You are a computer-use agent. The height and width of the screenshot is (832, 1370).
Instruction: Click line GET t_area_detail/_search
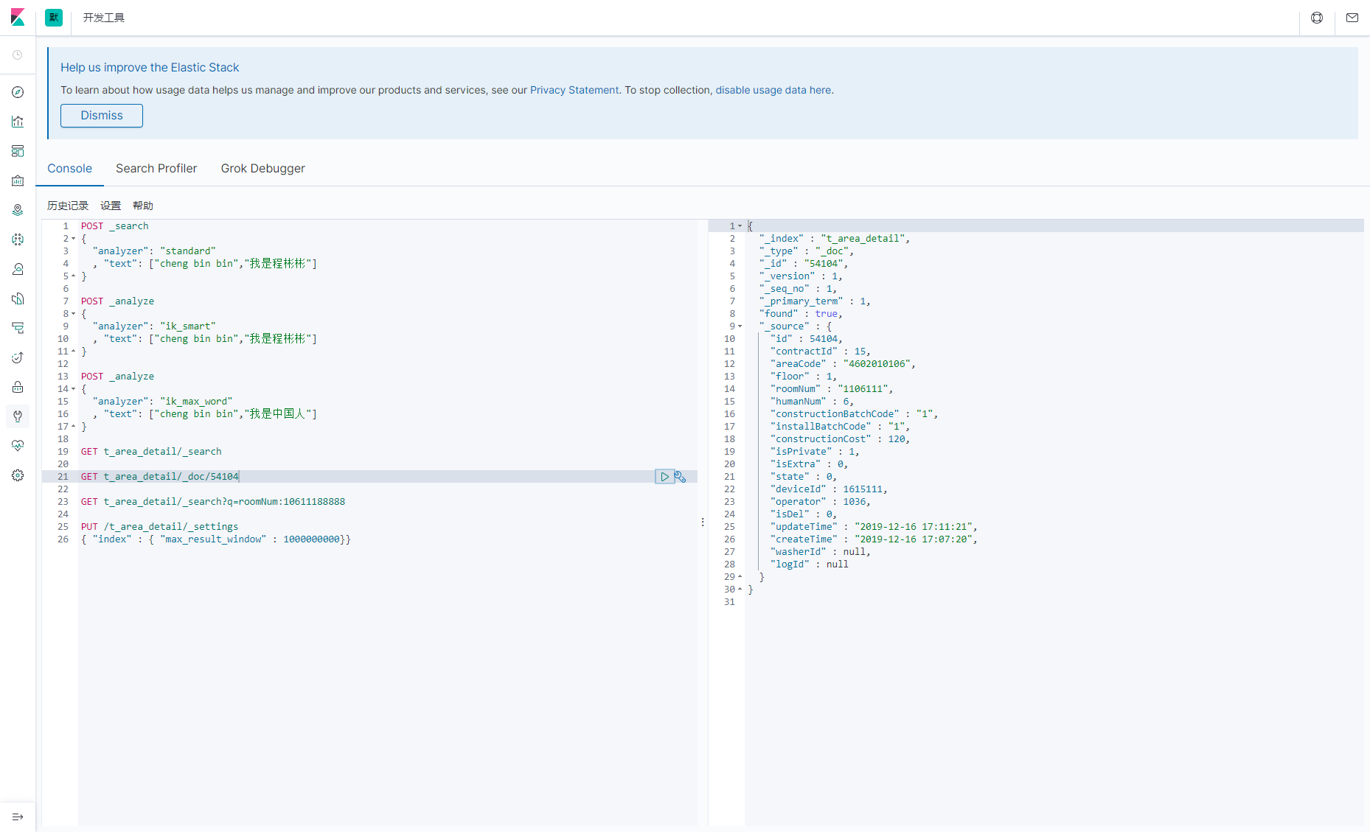(x=151, y=452)
